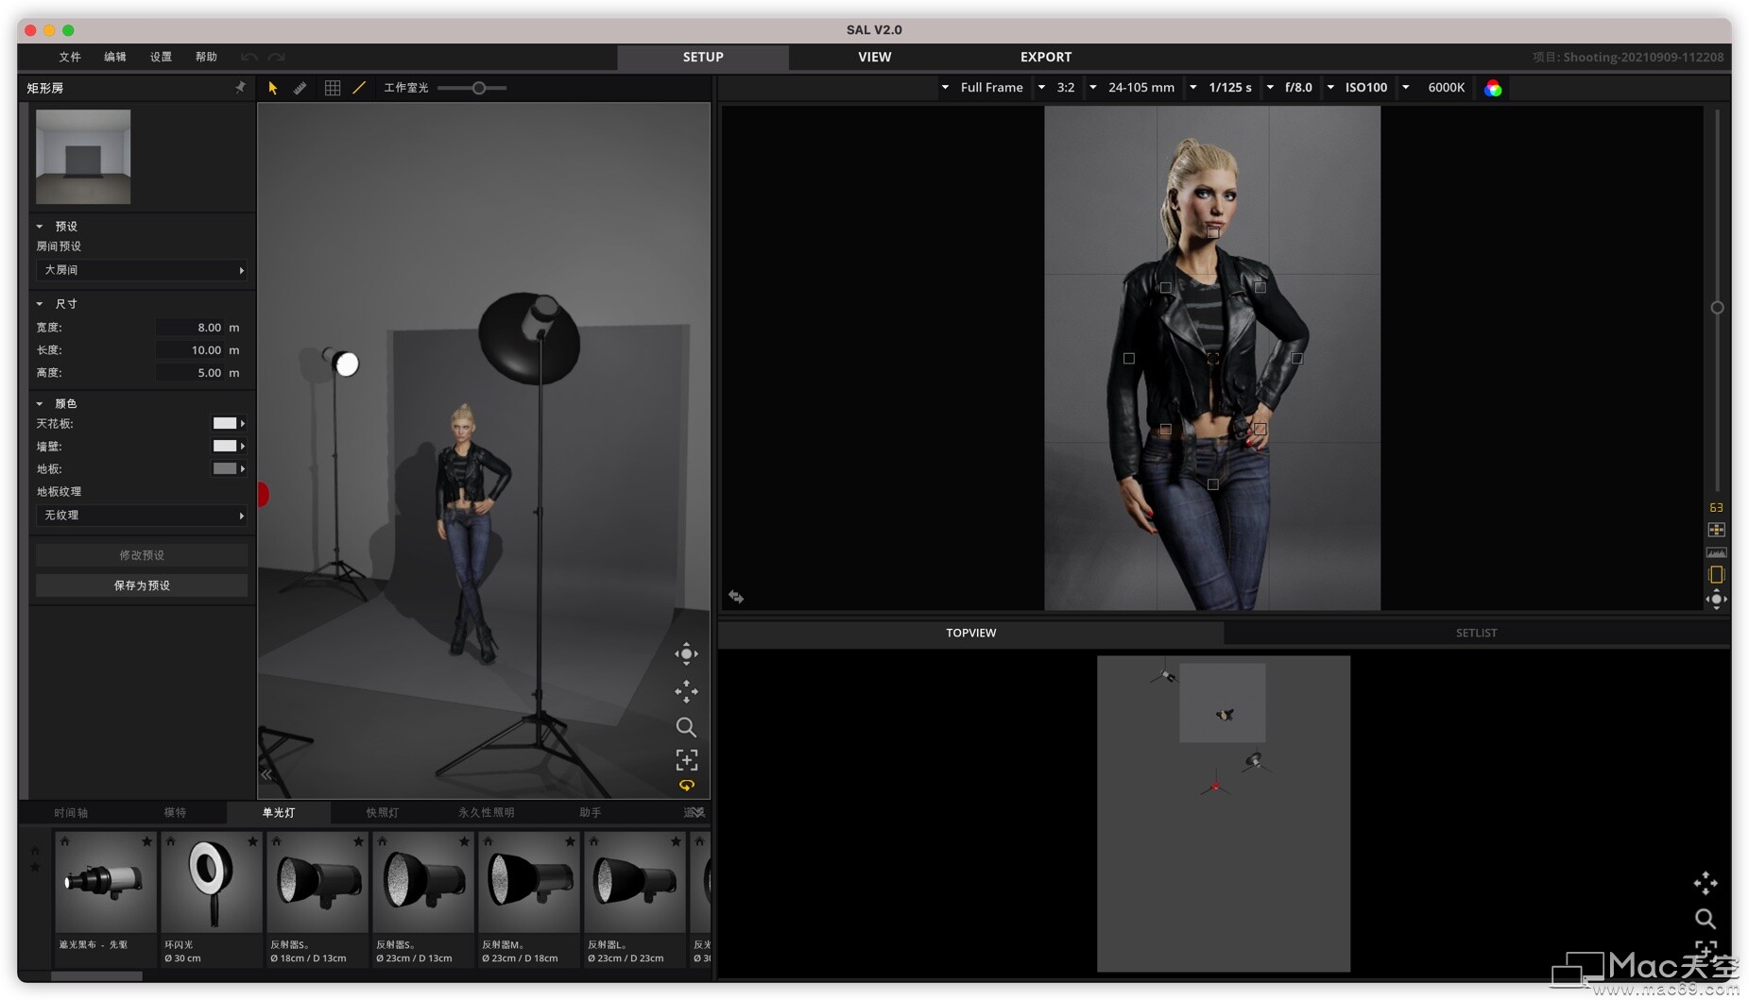The height and width of the screenshot is (1000, 1749).
Task: Toggle the grid overlay icon
Action: pos(333,88)
